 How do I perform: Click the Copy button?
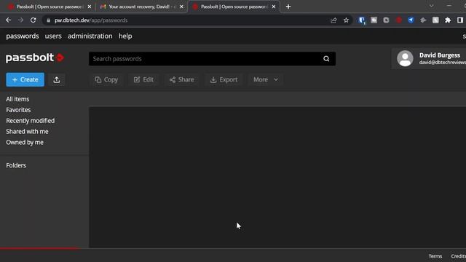click(106, 79)
